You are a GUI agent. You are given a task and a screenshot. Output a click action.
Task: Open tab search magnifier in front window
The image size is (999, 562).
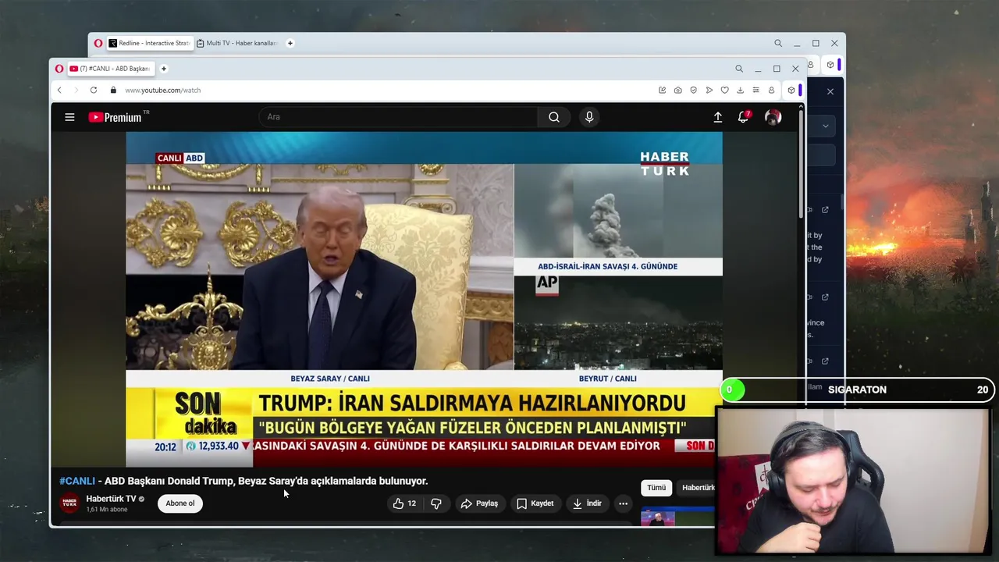point(739,69)
